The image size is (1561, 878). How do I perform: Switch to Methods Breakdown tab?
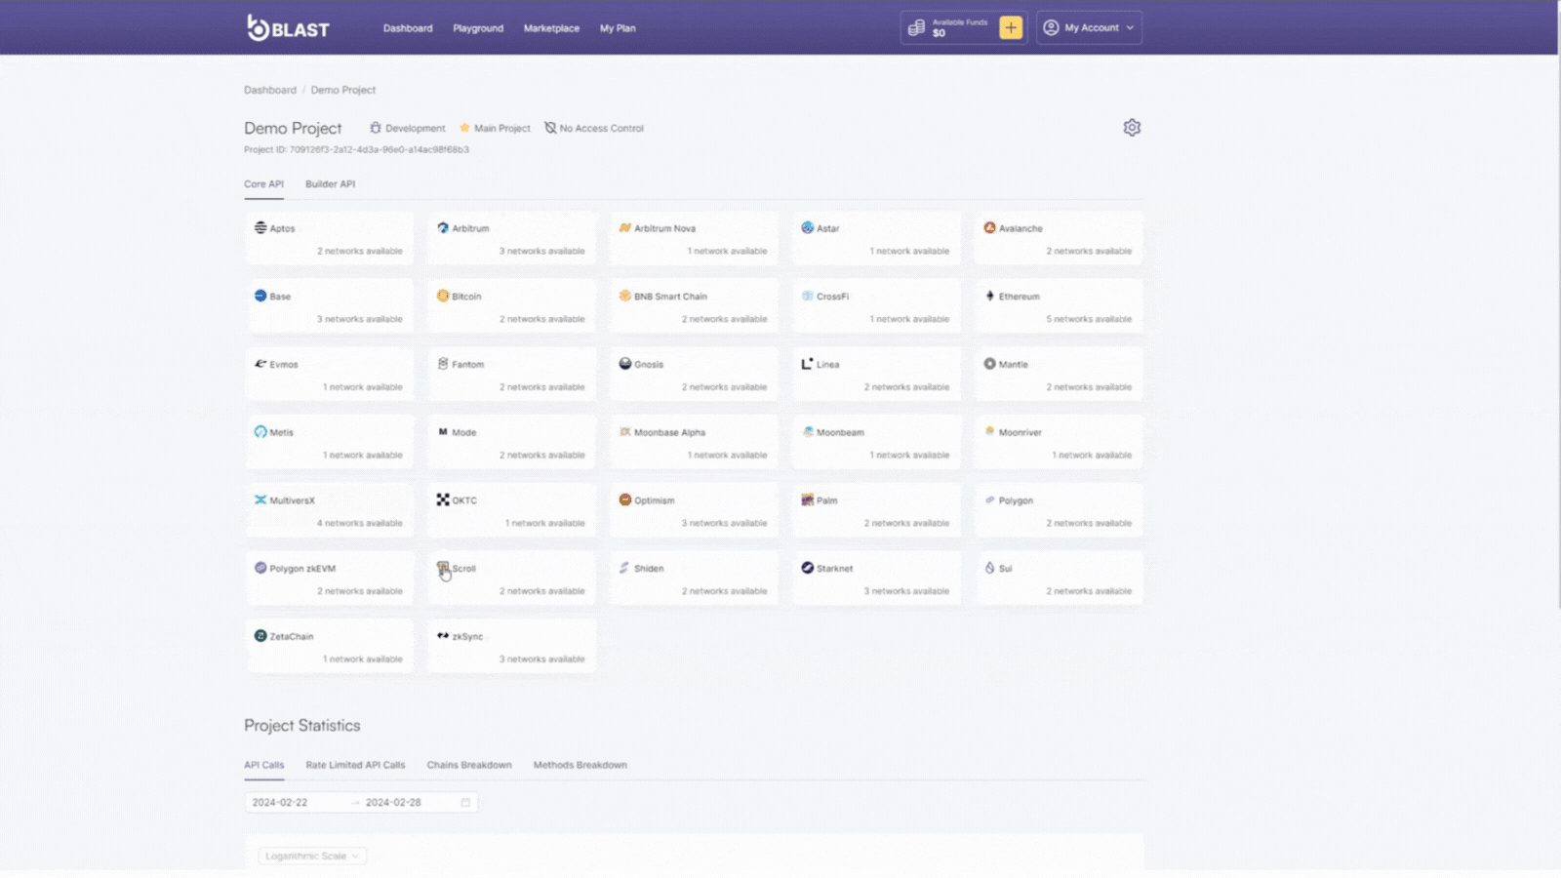[x=580, y=765]
